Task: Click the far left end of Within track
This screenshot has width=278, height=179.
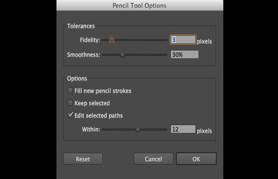Action: (103, 129)
